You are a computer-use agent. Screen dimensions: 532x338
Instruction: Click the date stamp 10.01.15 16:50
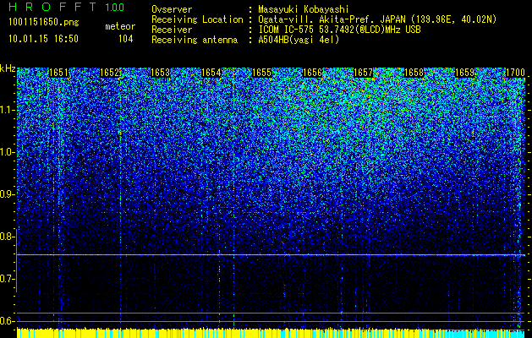[44, 39]
